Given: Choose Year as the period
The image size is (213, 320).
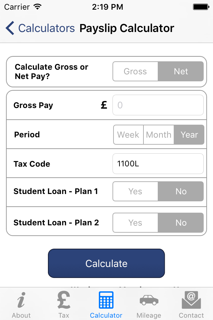Looking at the screenshot, I should tap(189, 135).
